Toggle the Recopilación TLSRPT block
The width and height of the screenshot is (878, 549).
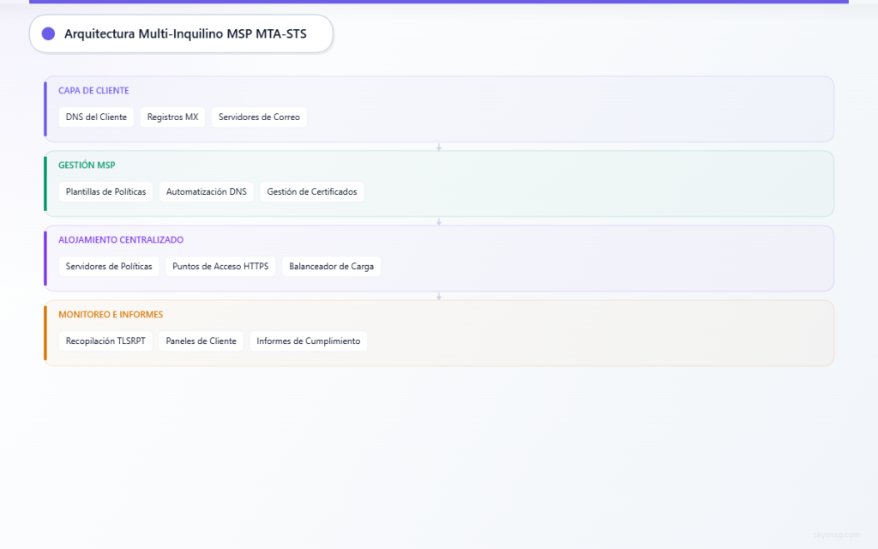[105, 341]
